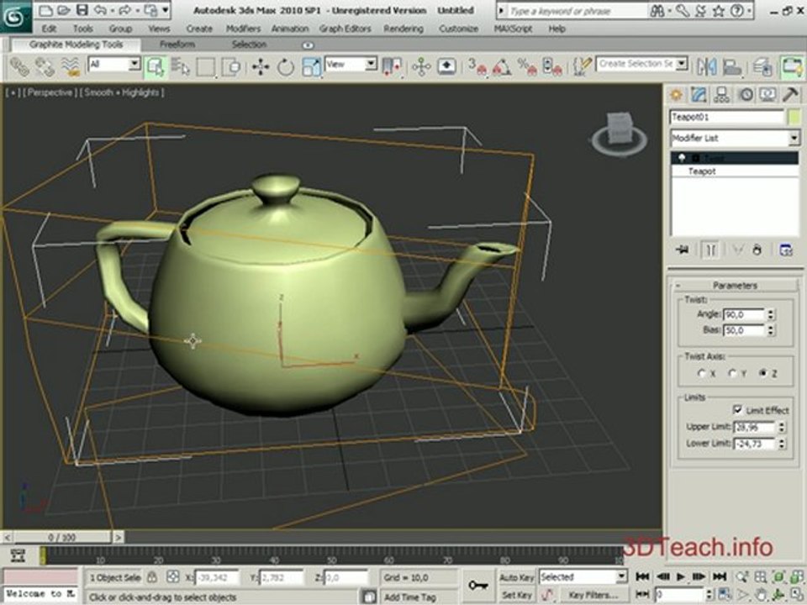Open the Customize menu
807x605 pixels.
tap(459, 29)
